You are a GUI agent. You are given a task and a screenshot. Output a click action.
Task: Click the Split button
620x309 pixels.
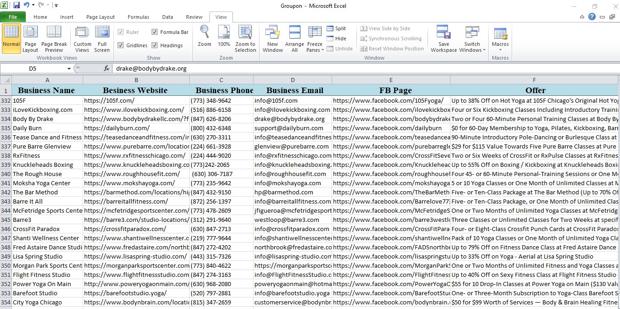336,28
